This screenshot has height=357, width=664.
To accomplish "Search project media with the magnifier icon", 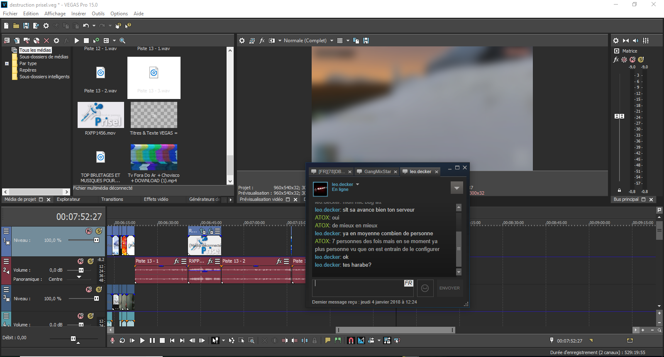I will pos(122,41).
